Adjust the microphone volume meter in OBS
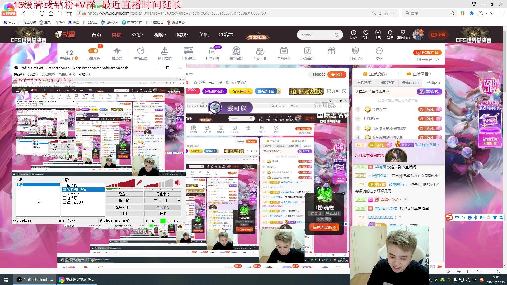The height and width of the screenshot is (285, 507). click(x=121, y=183)
